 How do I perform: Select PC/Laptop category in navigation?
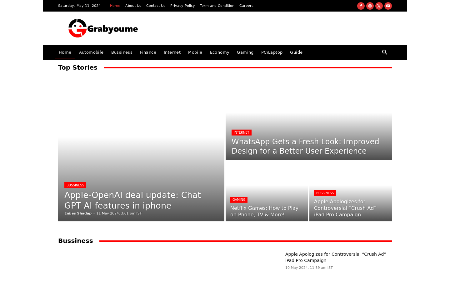pos(272,52)
